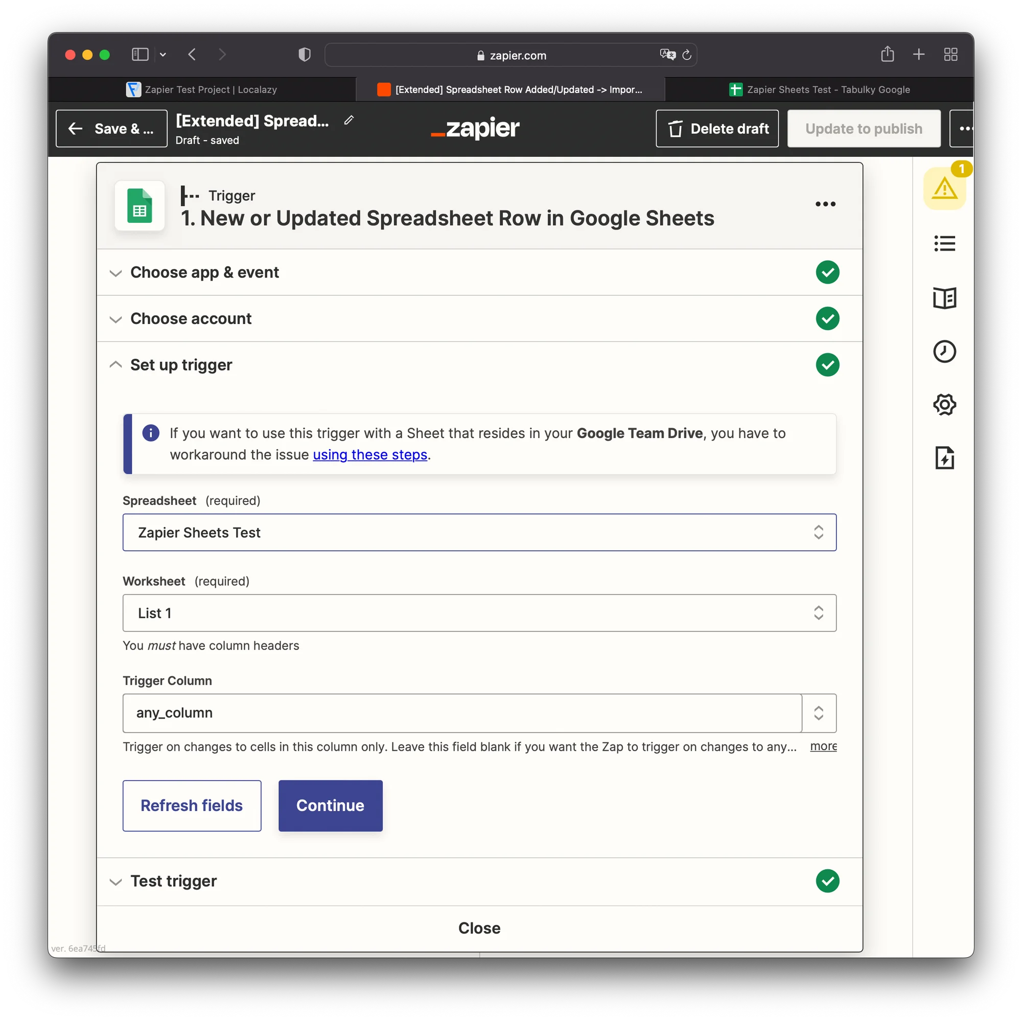Viewport: 1022px width, 1021px height.
Task: Open Zap history clock icon
Action: click(944, 351)
